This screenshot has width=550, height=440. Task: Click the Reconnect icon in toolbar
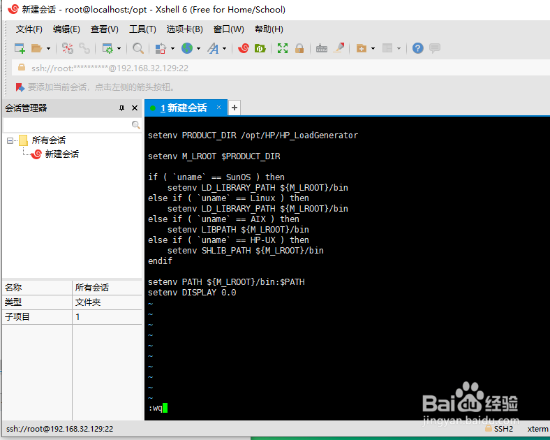67,48
